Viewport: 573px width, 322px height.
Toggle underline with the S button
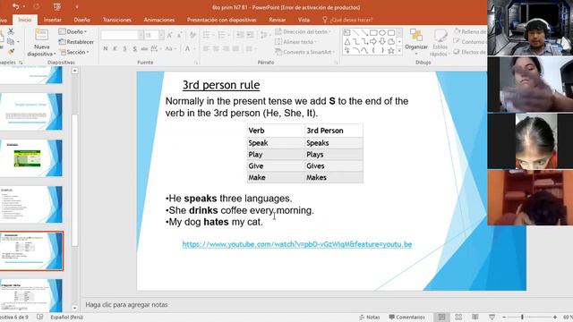click(x=124, y=48)
